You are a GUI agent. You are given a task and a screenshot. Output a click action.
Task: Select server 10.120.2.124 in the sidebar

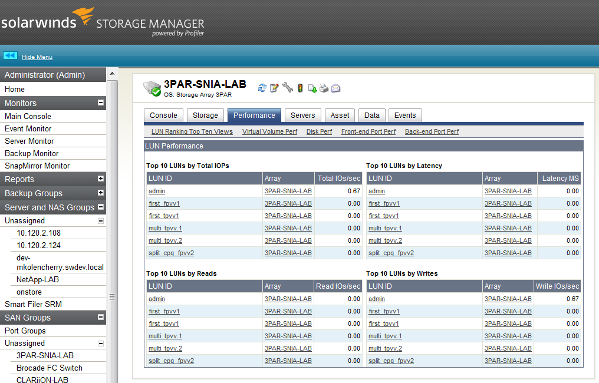38,245
